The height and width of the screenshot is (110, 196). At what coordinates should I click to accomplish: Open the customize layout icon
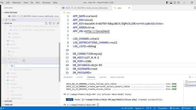tap(178, 2)
